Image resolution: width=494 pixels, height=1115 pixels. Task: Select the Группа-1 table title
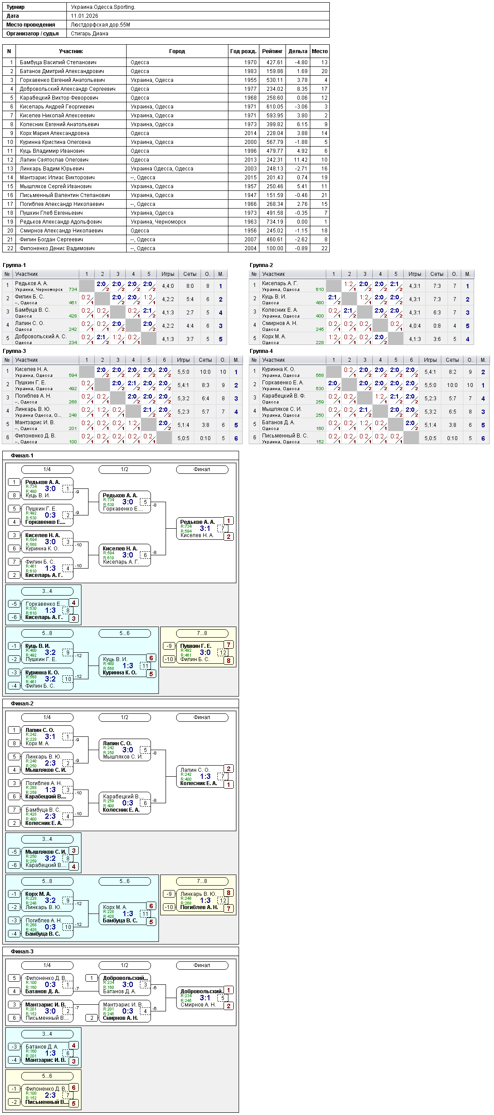[14, 265]
